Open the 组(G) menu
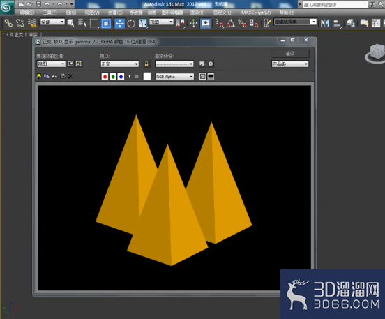 point(70,13)
